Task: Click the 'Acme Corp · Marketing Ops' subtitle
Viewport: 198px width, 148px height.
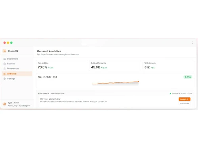Action: coord(19,106)
